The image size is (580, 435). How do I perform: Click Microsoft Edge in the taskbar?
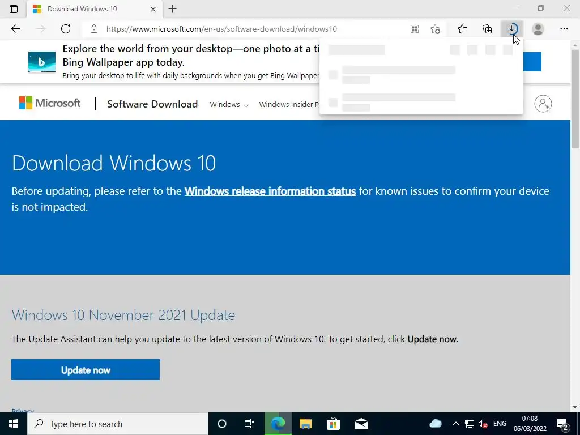(278, 424)
